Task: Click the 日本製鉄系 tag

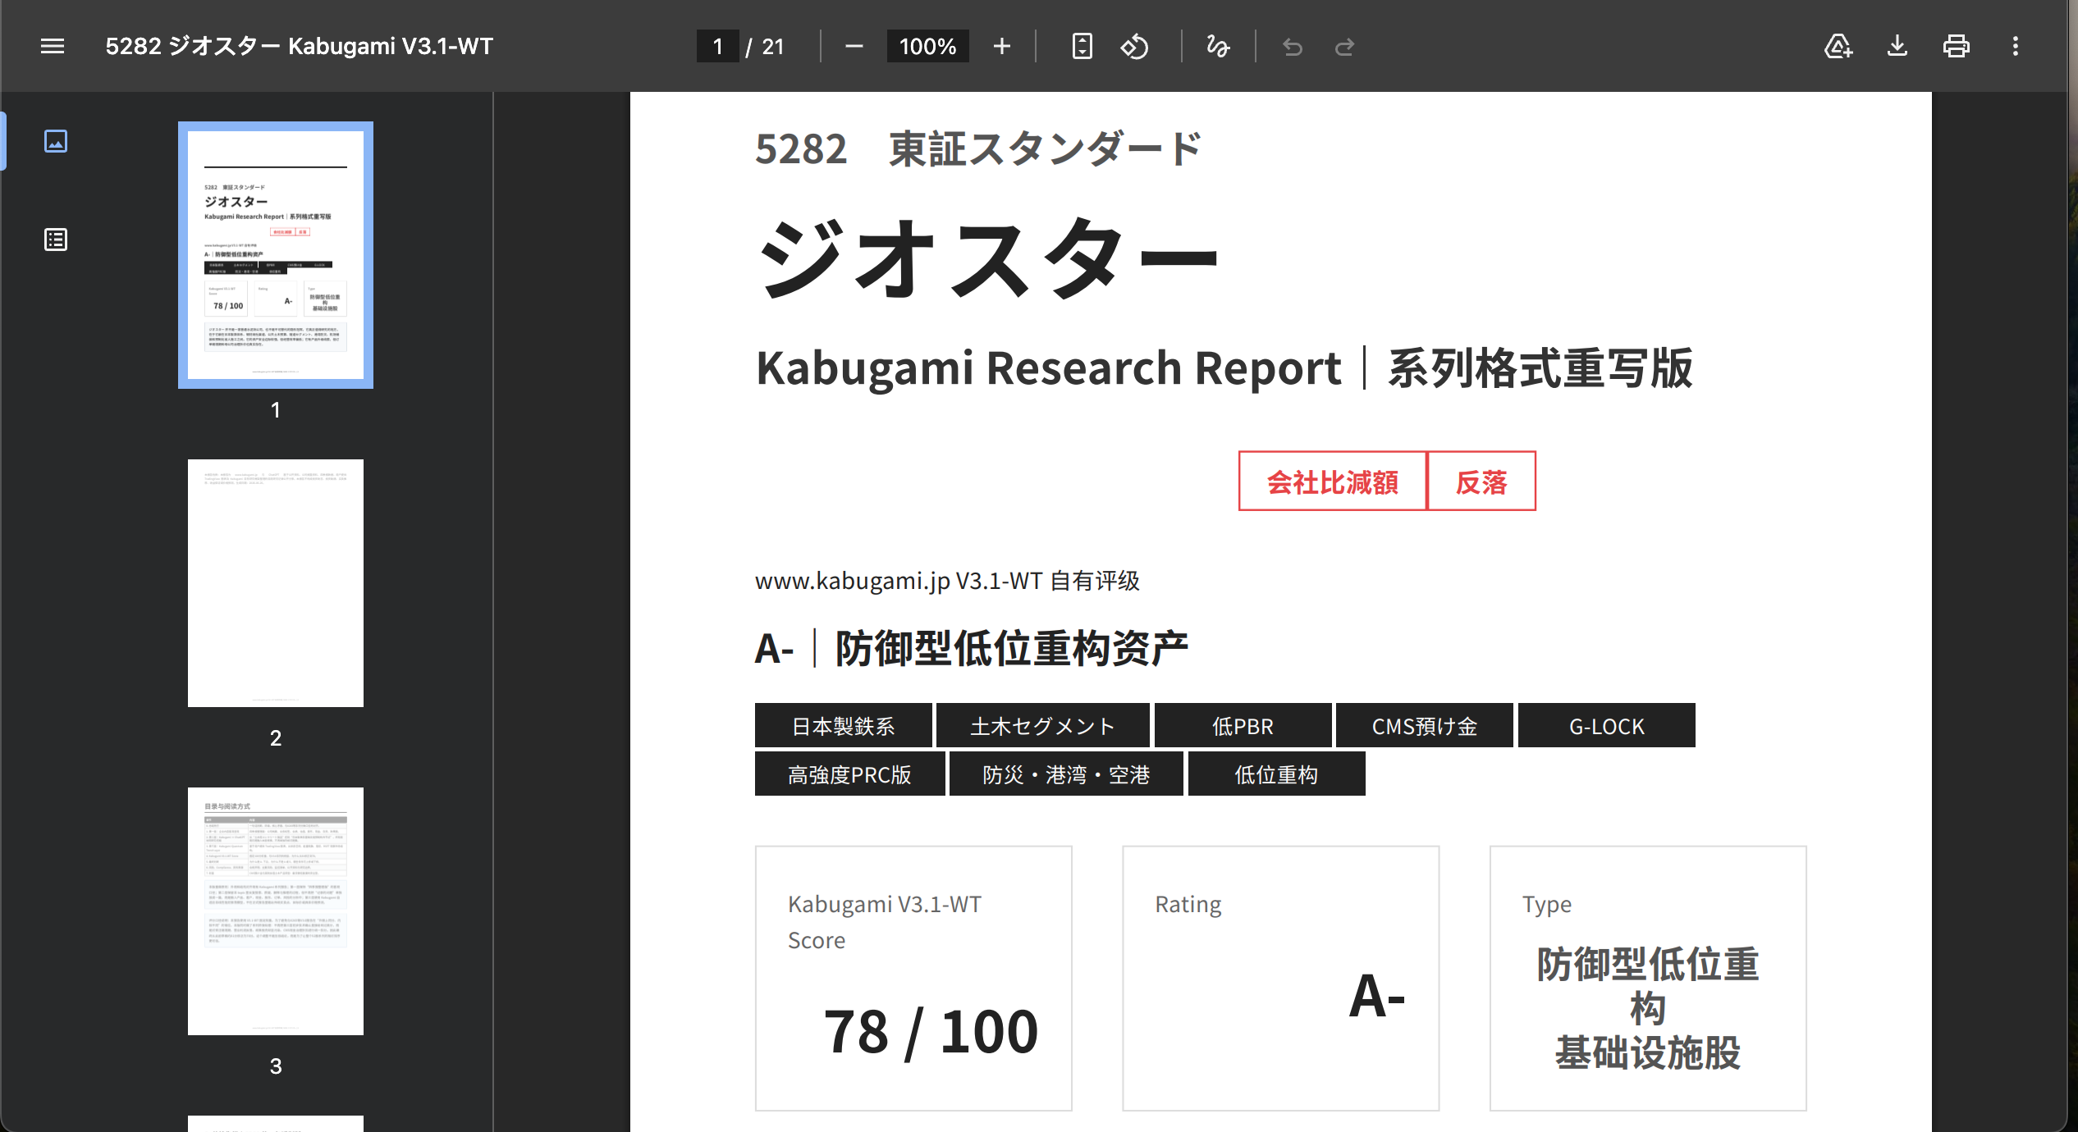Action: [x=843, y=726]
